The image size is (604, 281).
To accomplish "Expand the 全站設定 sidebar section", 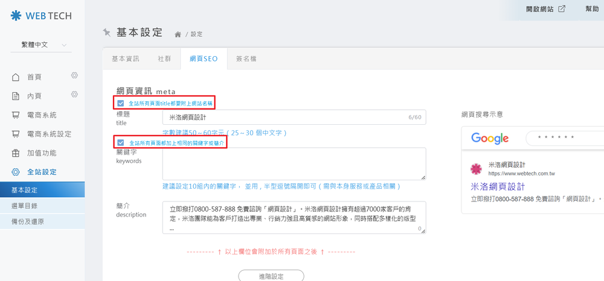I will tap(42, 172).
